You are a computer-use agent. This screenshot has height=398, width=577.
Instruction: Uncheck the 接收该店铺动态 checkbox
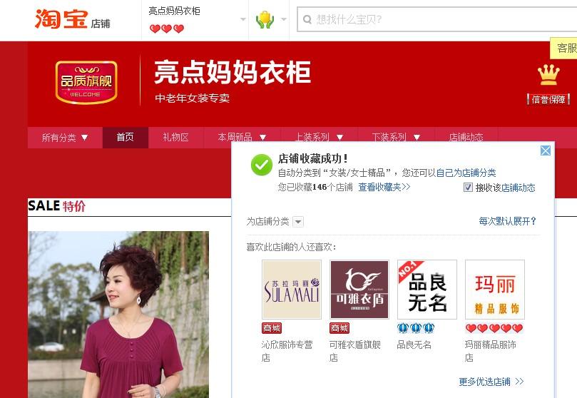pyautogui.click(x=468, y=187)
